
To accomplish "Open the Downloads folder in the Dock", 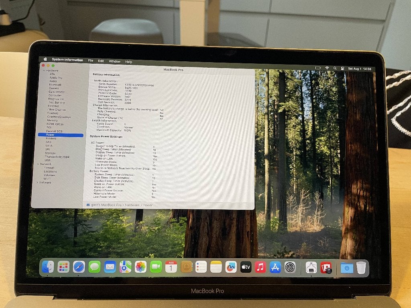I will tap(347, 268).
